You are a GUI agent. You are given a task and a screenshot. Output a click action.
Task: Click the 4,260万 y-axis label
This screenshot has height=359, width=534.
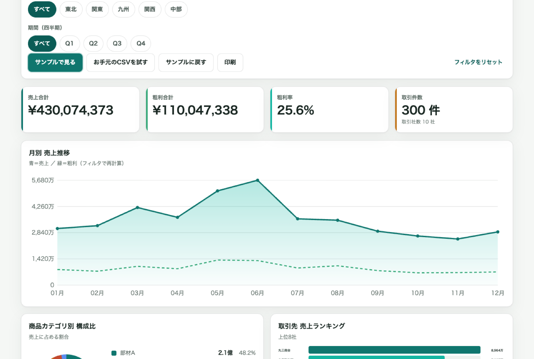(x=43, y=207)
